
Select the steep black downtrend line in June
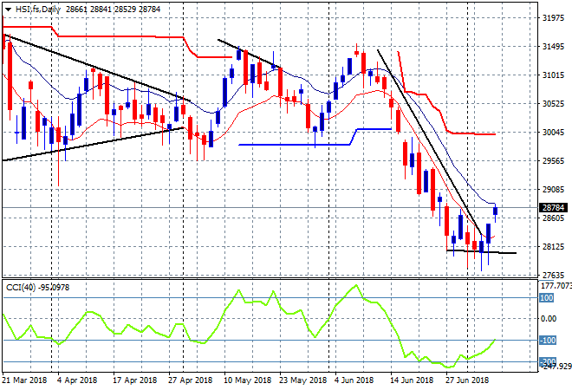tap(431, 144)
